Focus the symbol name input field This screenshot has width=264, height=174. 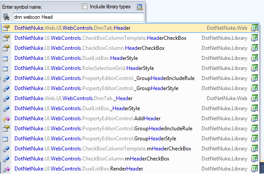click(x=79, y=17)
